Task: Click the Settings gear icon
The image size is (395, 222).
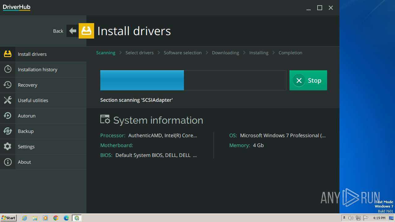Action: [x=8, y=146]
